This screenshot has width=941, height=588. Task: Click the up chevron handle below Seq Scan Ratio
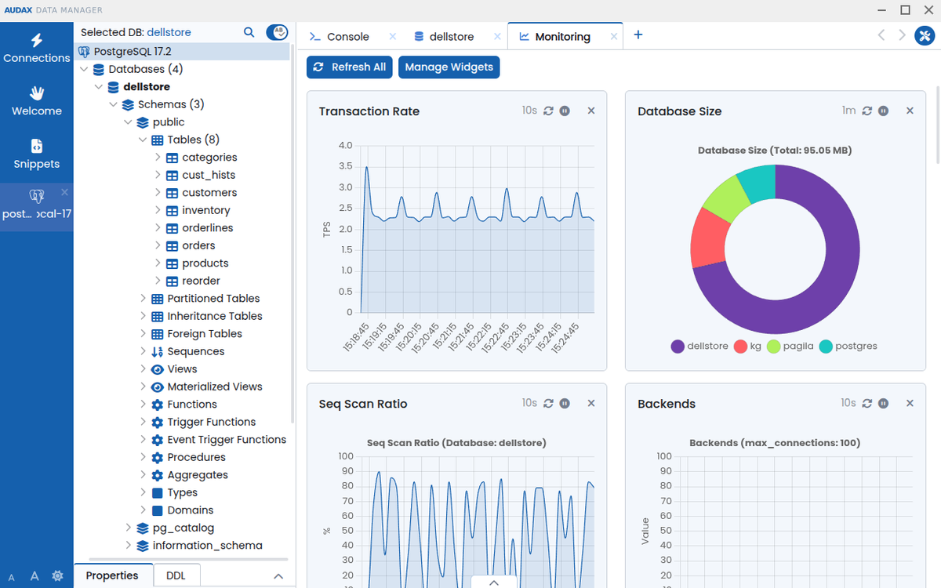point(494,582)
